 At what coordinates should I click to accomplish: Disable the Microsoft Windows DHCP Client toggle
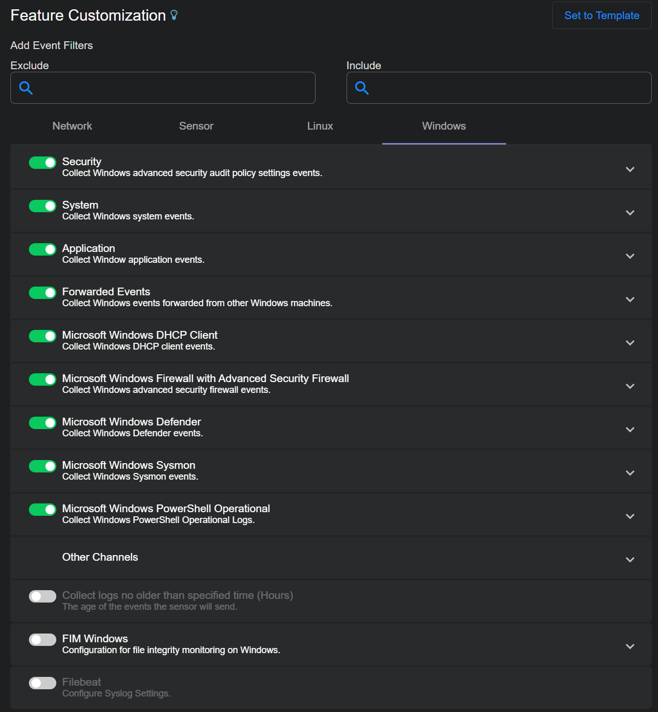tap(42, 336)
